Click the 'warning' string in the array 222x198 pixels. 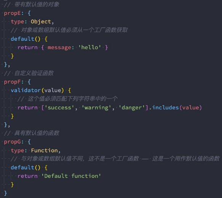point(96,107)
